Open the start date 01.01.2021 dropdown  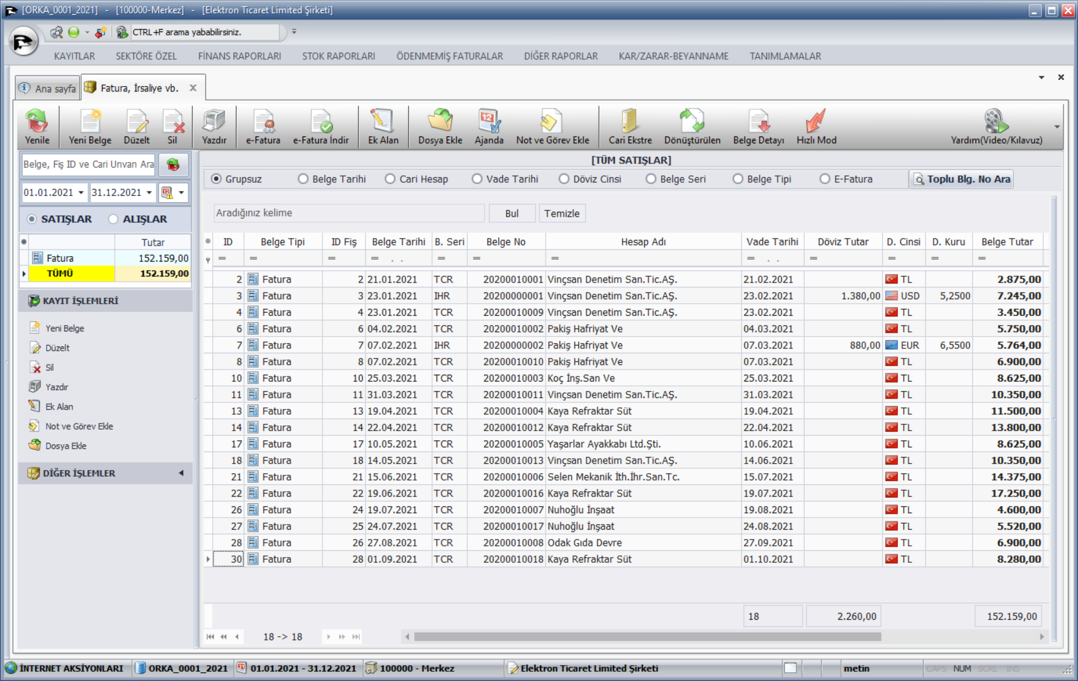point(81,193)
